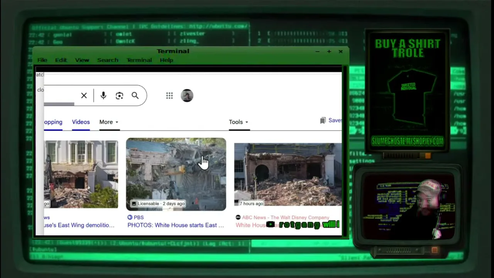Open the Search menu in Terminal
494x278 pixels.
click(x=108, y=60)
